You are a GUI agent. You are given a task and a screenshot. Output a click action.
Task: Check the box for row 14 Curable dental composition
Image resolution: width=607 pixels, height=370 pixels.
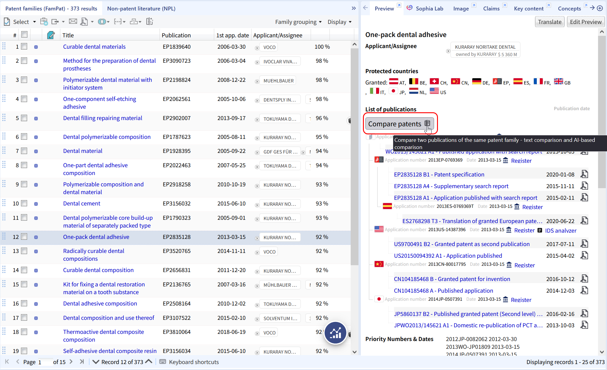pos(24,270)
